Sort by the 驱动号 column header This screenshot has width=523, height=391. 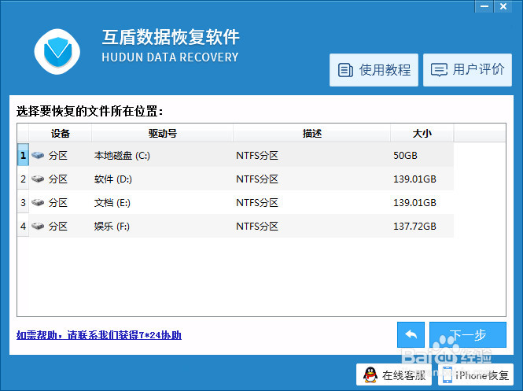163,134
